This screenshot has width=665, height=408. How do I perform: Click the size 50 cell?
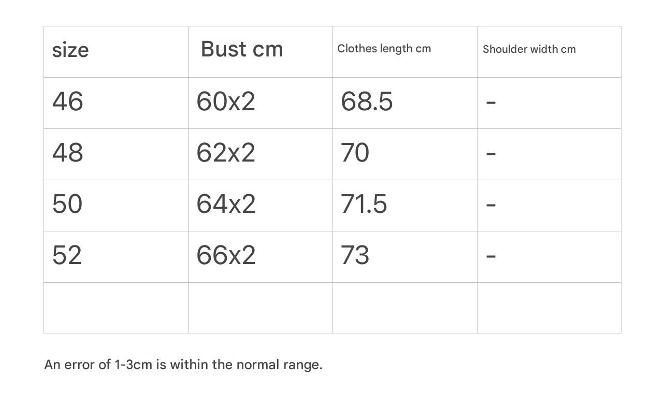coord(67,204)
